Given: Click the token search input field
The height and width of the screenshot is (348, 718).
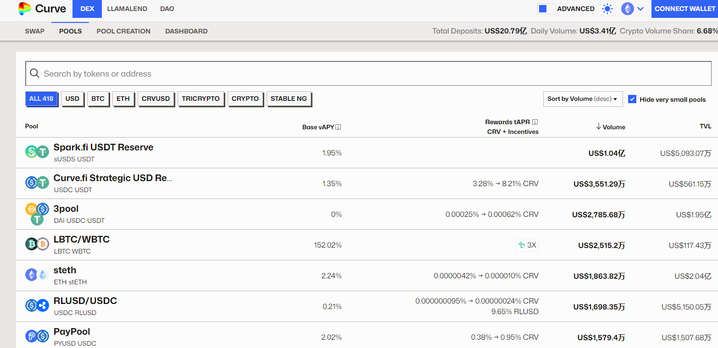Looking at the screenshot, I should pyautogui.click(x=368, y=73).
